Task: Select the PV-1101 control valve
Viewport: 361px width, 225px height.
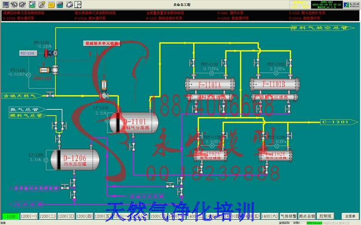Action: click(51, 53)
